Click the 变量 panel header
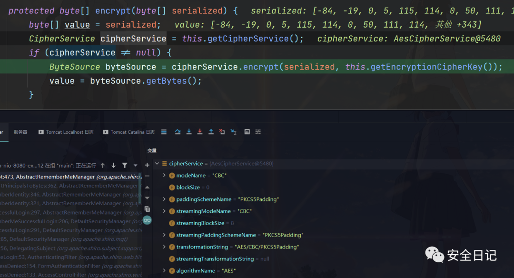Screen dimensions: 514x278 152,150
